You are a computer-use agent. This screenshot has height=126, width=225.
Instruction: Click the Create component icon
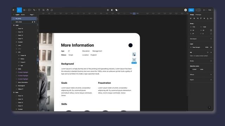pos(108,10)
